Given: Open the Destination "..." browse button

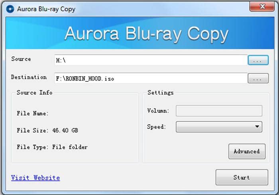Looking at the screenshot, I should pyautogui.click(x=258, y=79).
